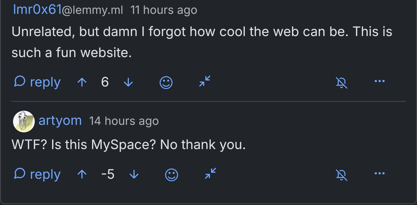
Task: Click the '11 hours ago' timestamp
Action: [164, 10]
